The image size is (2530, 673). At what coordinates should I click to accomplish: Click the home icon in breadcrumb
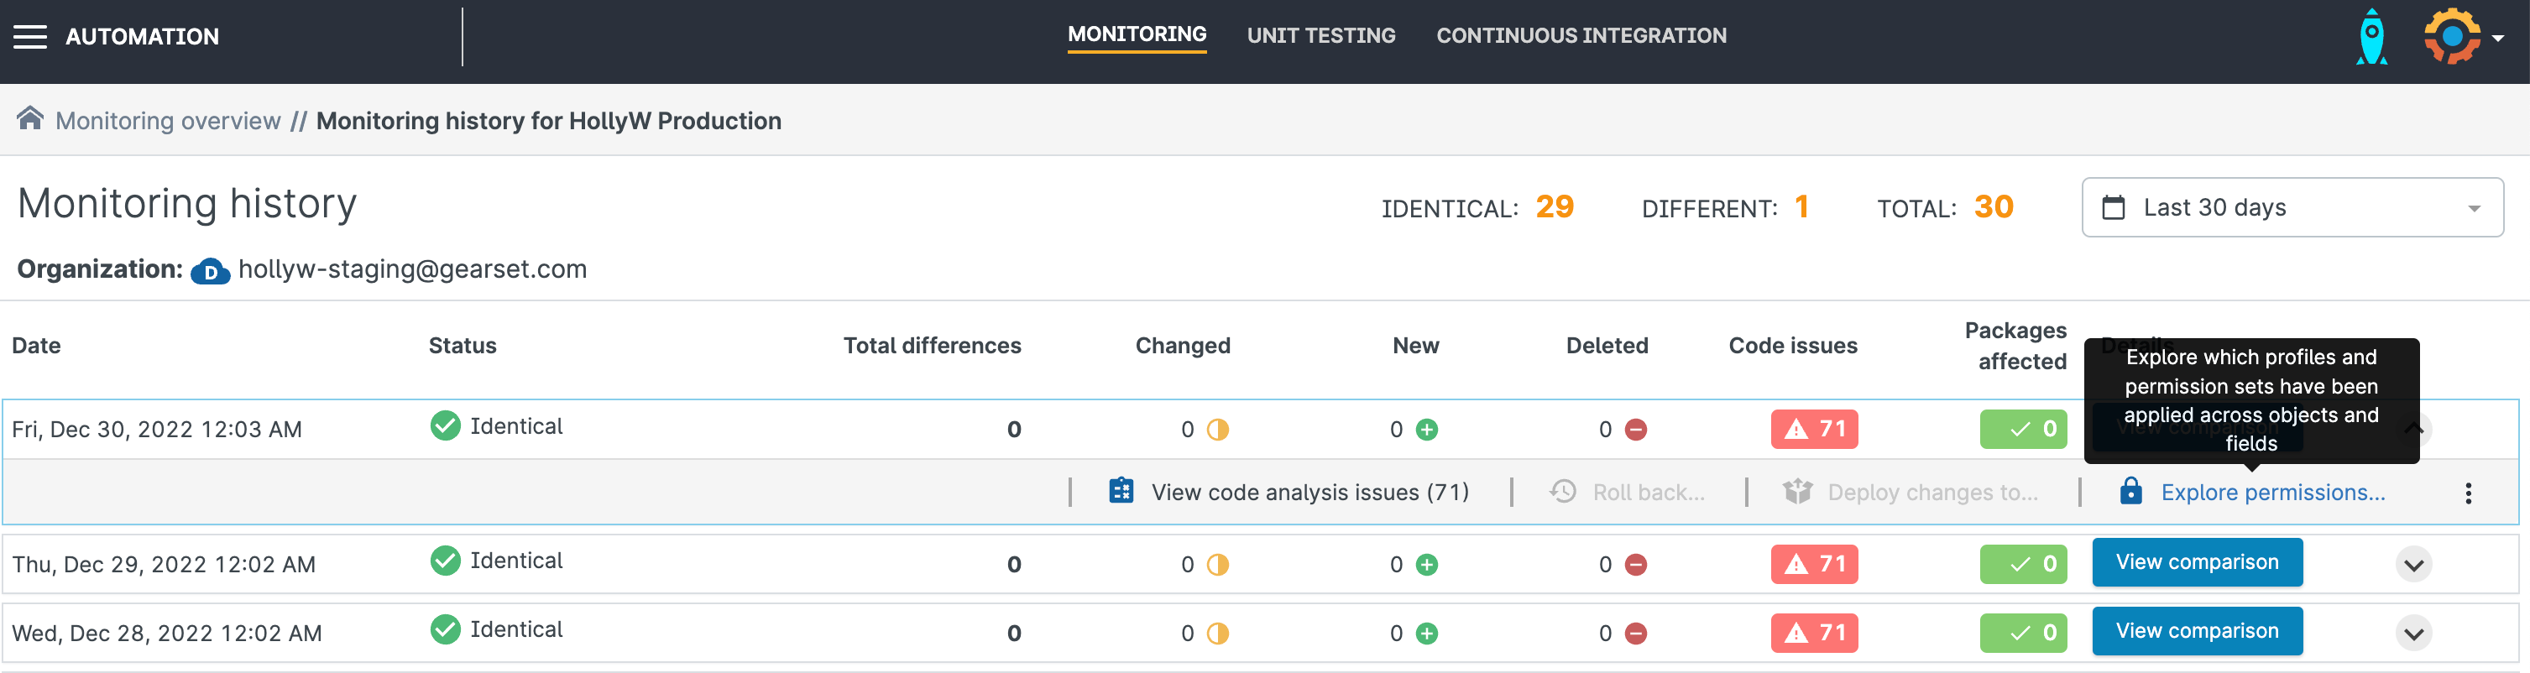[29, 119]
